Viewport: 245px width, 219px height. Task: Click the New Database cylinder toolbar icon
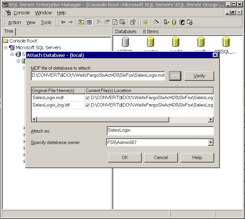(x=174, y=22)
